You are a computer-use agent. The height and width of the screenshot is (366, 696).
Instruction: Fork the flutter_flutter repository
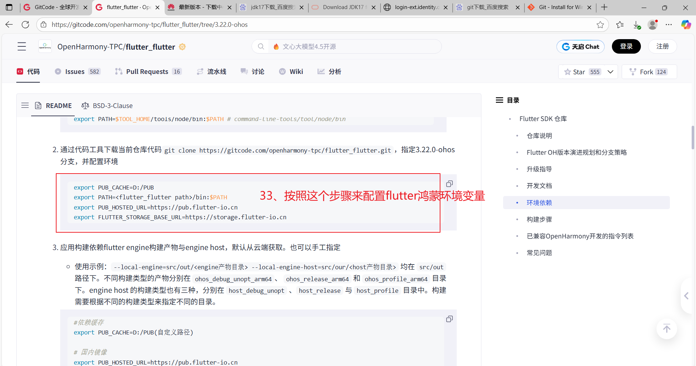click(x=649, y=72)
